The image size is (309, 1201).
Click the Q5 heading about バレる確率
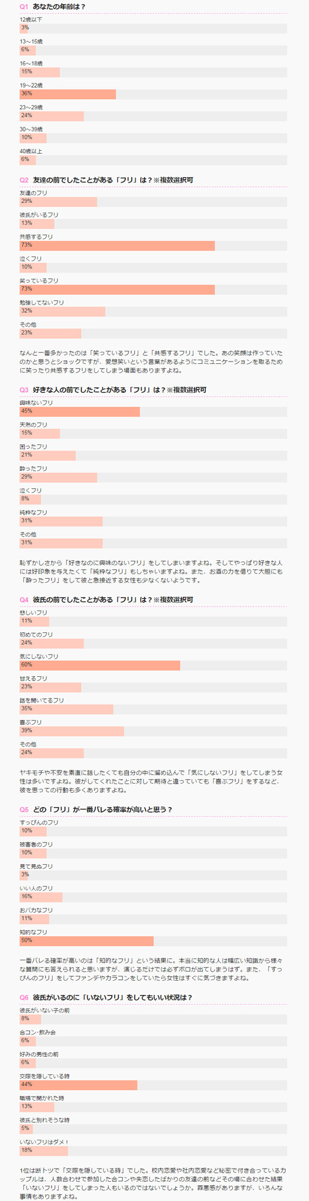tap(103, 809)
